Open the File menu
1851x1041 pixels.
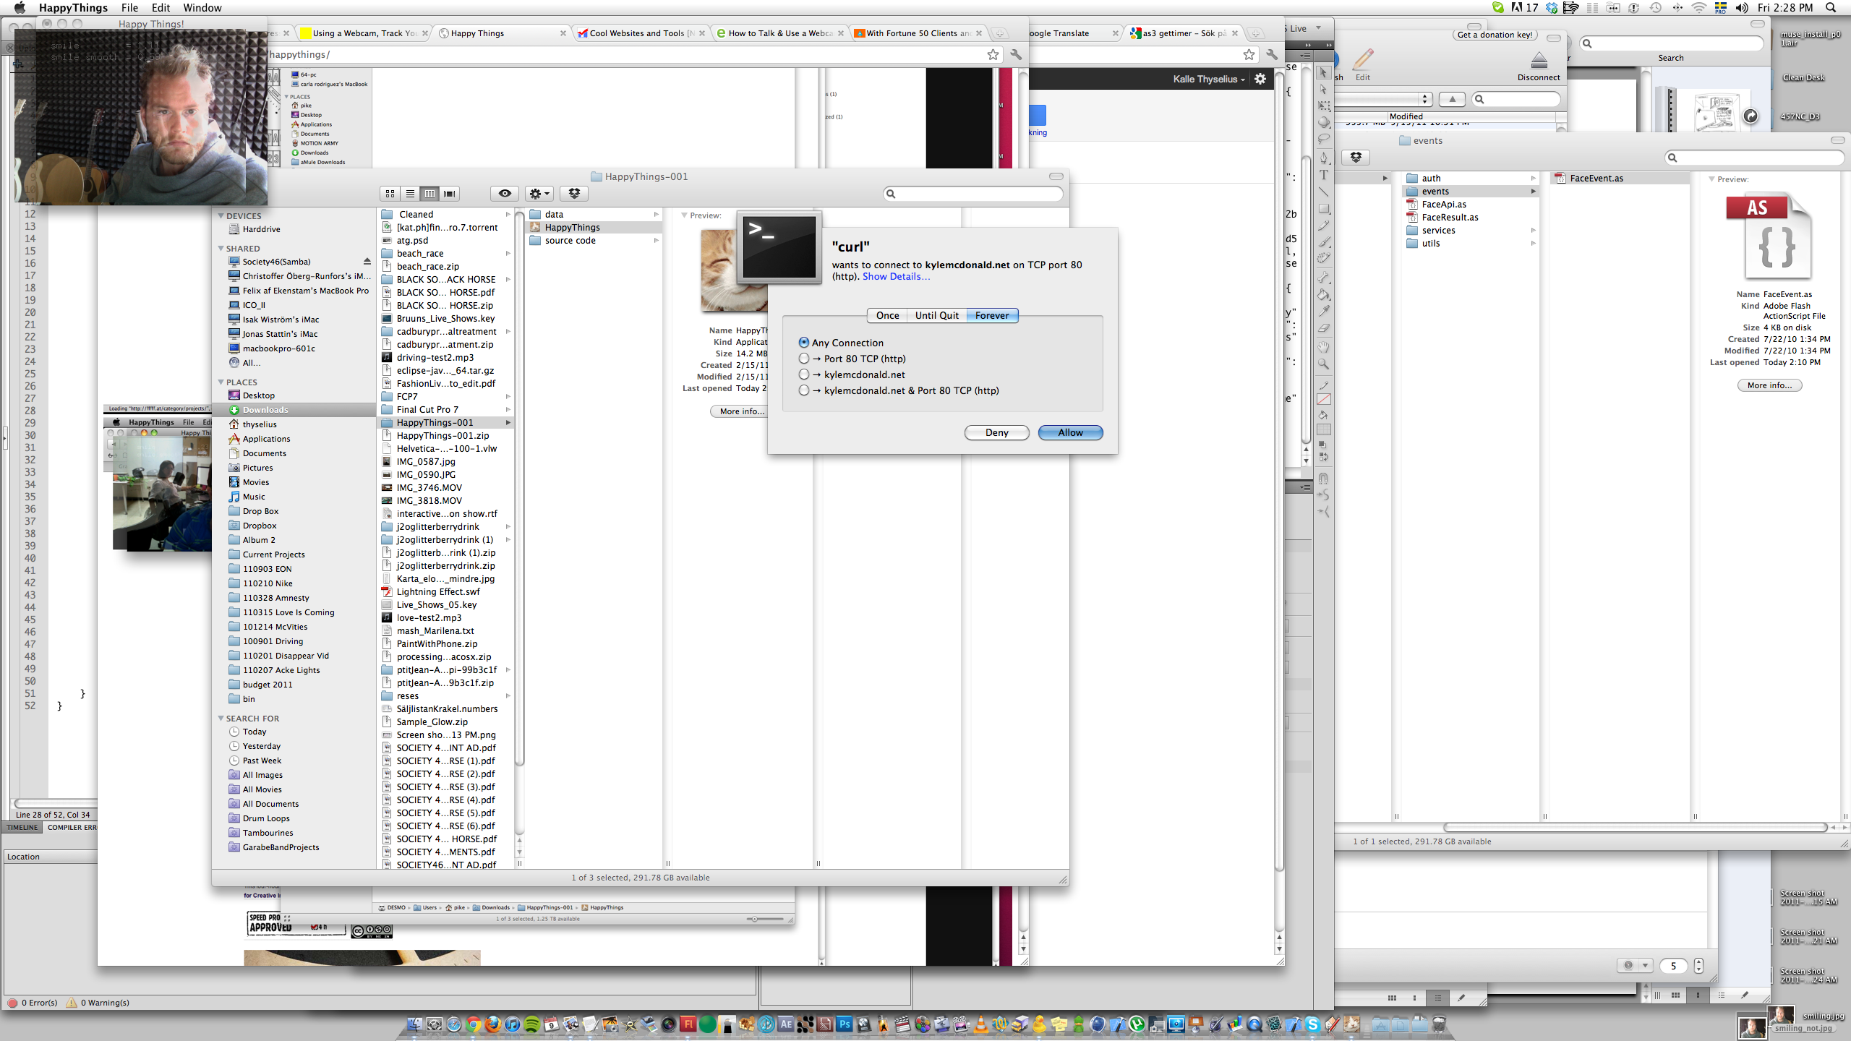click(129, 8)
